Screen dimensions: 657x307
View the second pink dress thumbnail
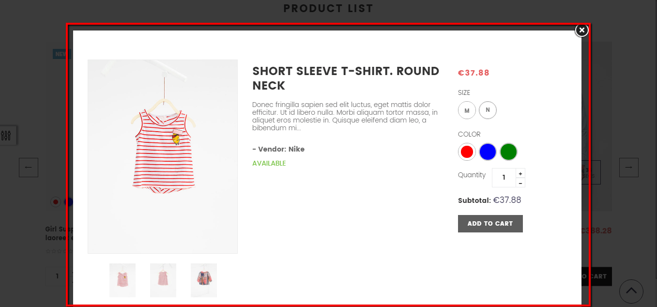[163, 280]
